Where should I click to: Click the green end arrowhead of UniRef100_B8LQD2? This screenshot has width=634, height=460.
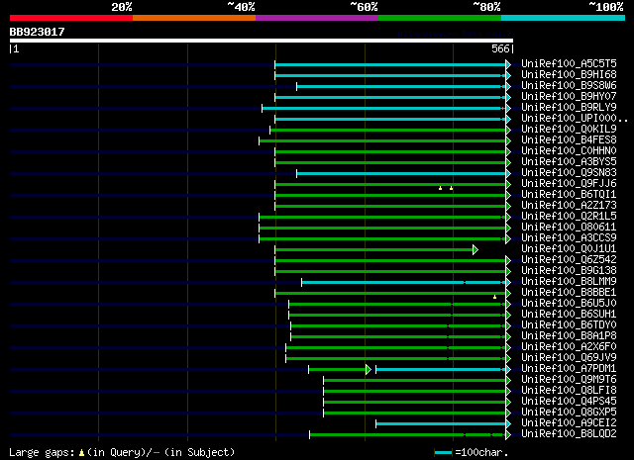tap(508, 434)
